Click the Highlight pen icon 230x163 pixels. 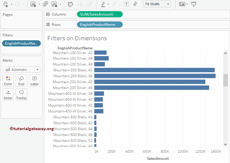tap(103, 4)
